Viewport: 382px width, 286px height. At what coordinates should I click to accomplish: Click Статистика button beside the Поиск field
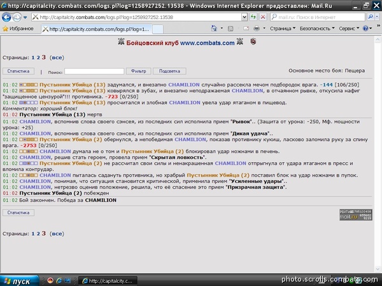18,71
